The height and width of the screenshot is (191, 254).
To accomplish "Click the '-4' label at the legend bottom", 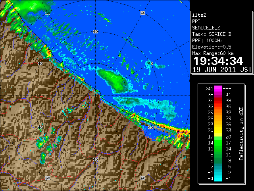I will coord(210,179).
